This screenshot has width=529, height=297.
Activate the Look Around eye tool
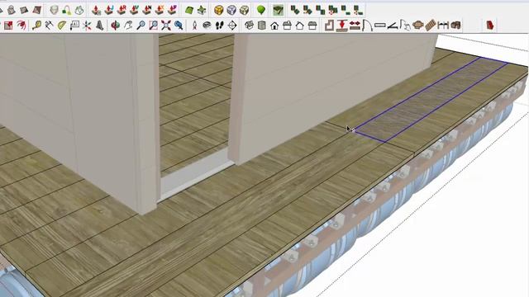207,26
